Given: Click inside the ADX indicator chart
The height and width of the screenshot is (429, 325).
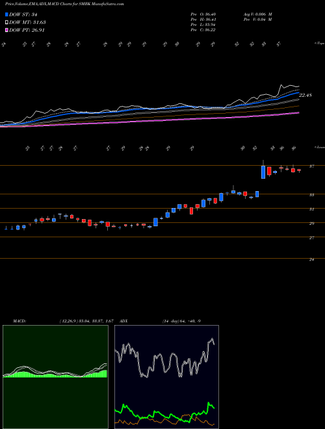Looking at the screenshot, I should [166, 377].
